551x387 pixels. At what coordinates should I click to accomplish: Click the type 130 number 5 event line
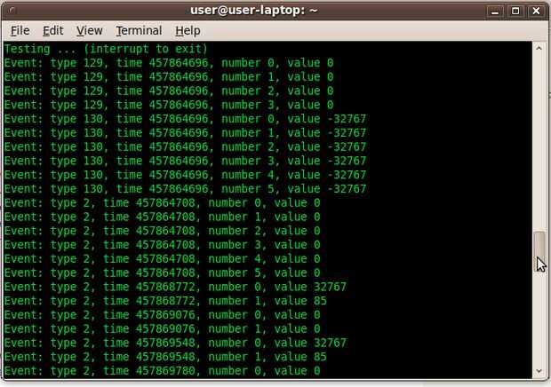point(185,189)
